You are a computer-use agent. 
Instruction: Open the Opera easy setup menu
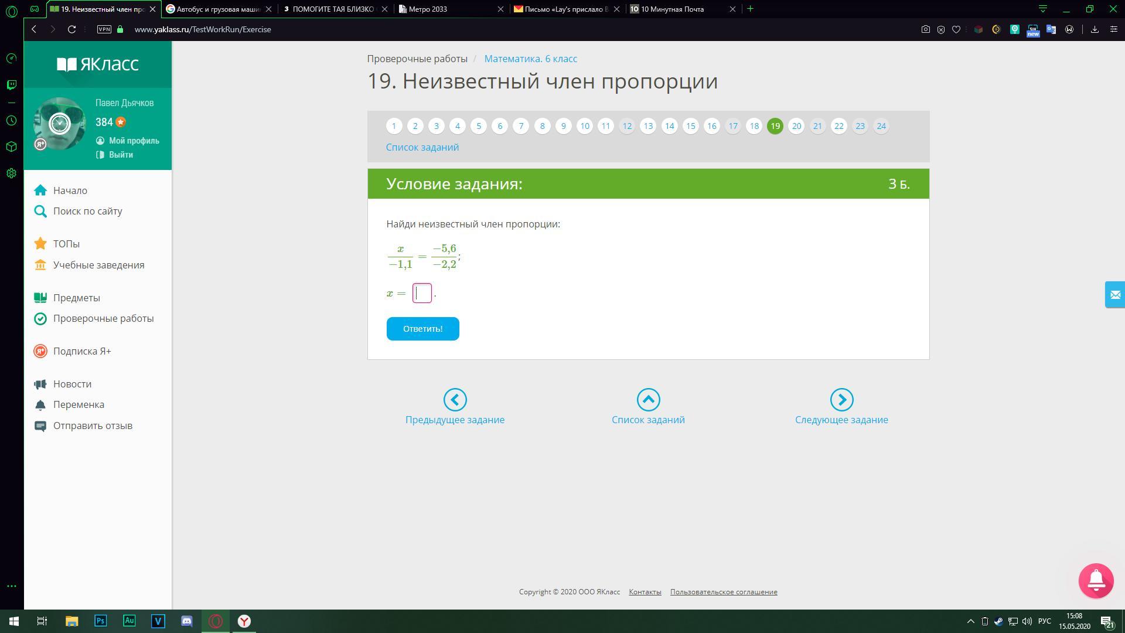(1114, 29)
